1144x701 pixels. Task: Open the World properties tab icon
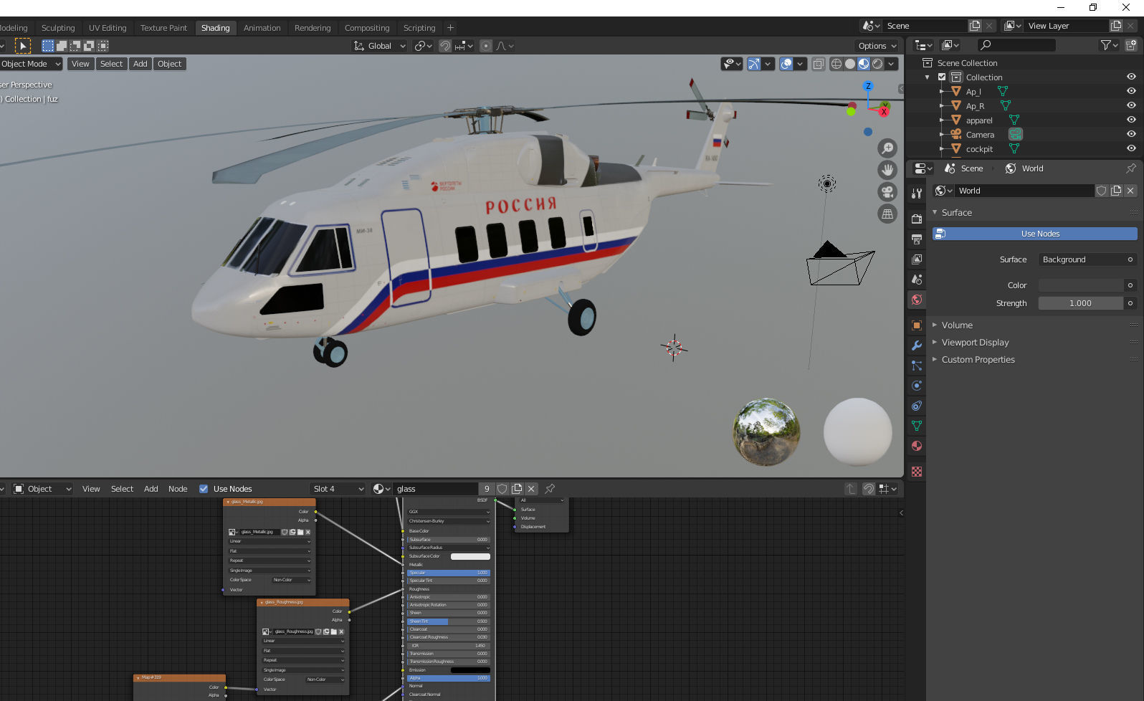916,299
